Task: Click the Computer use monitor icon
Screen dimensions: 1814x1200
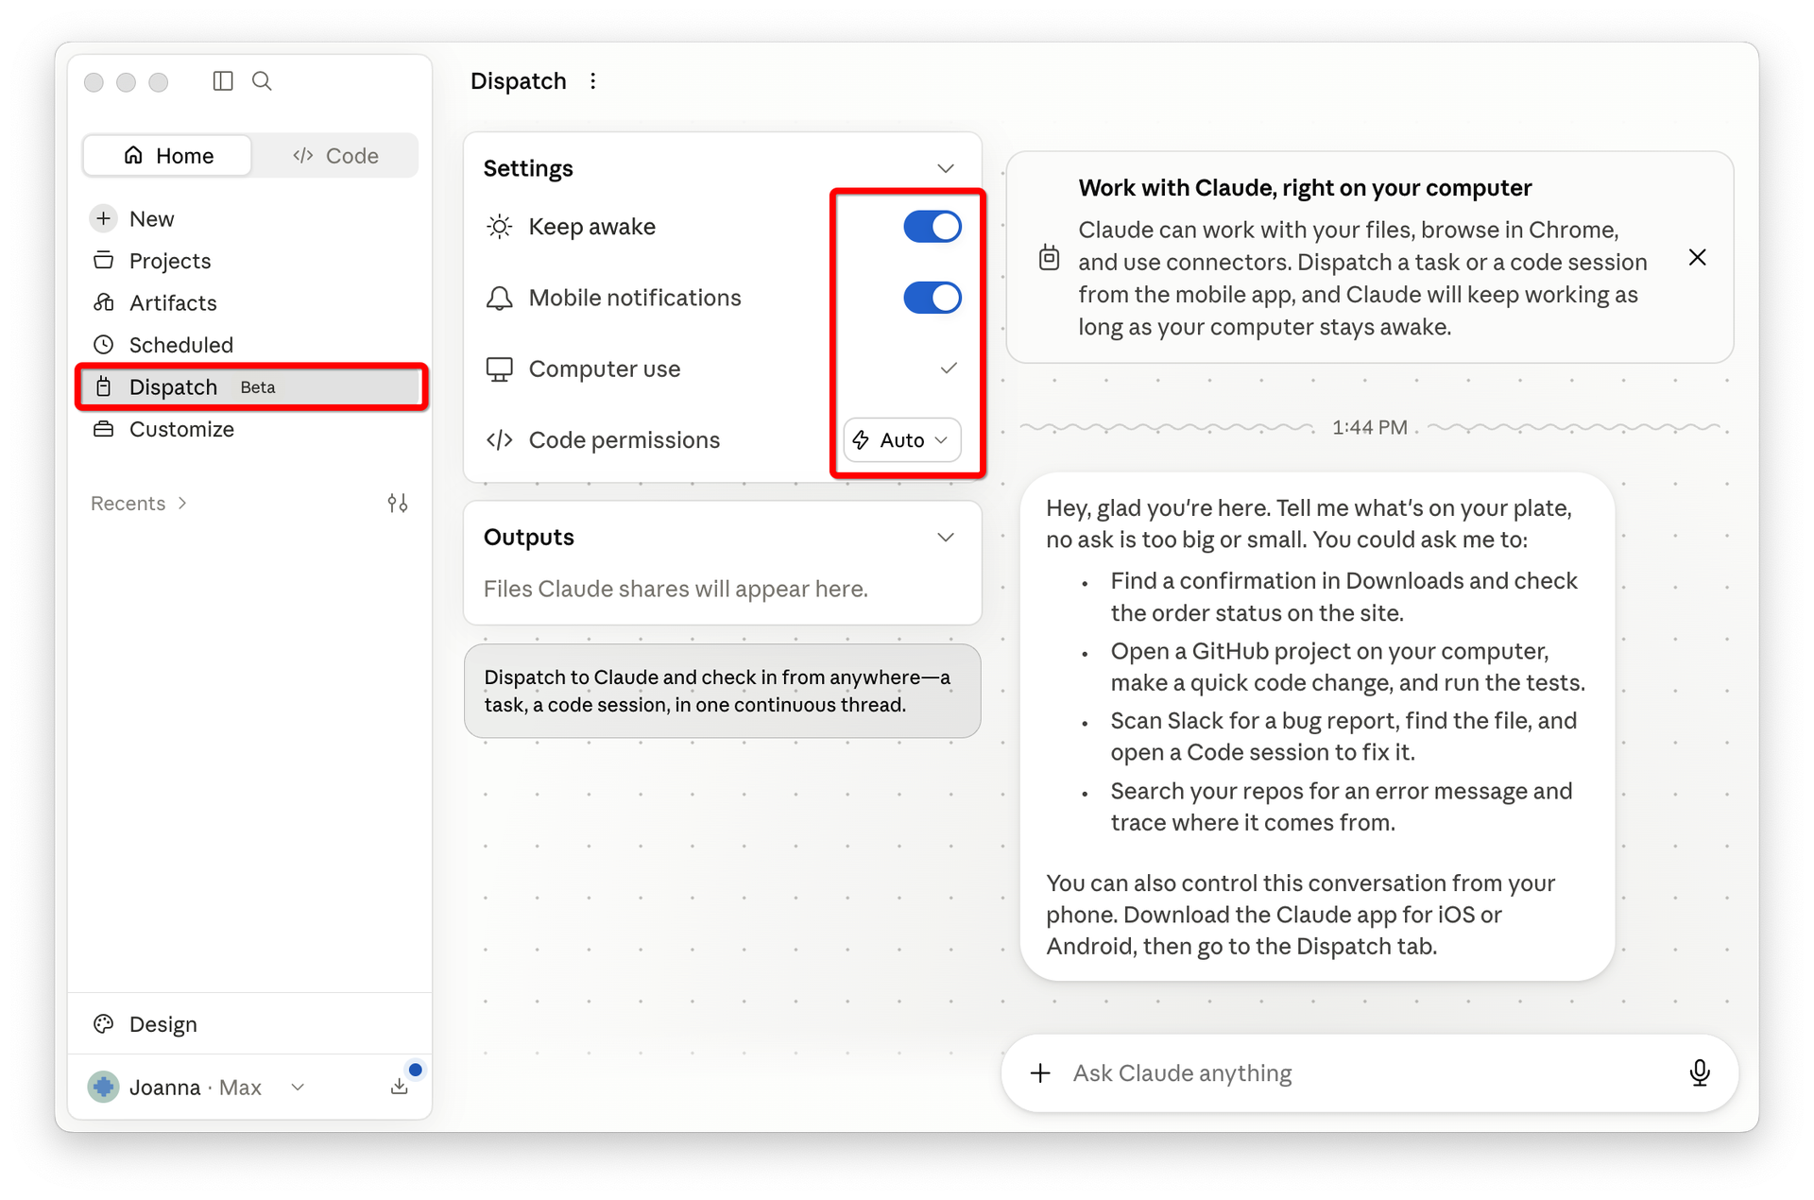Action: (500, 369)
